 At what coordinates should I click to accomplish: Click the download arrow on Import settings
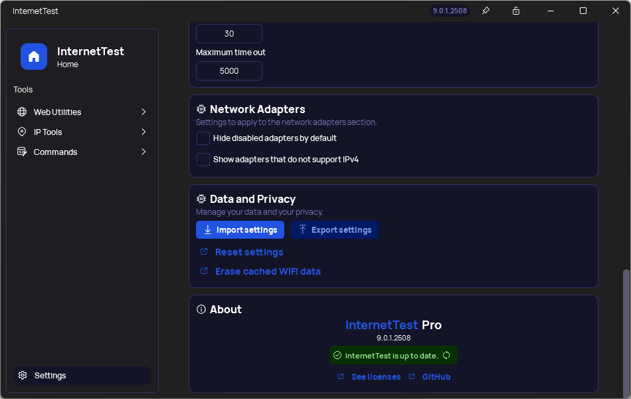[x=208, y=229]
